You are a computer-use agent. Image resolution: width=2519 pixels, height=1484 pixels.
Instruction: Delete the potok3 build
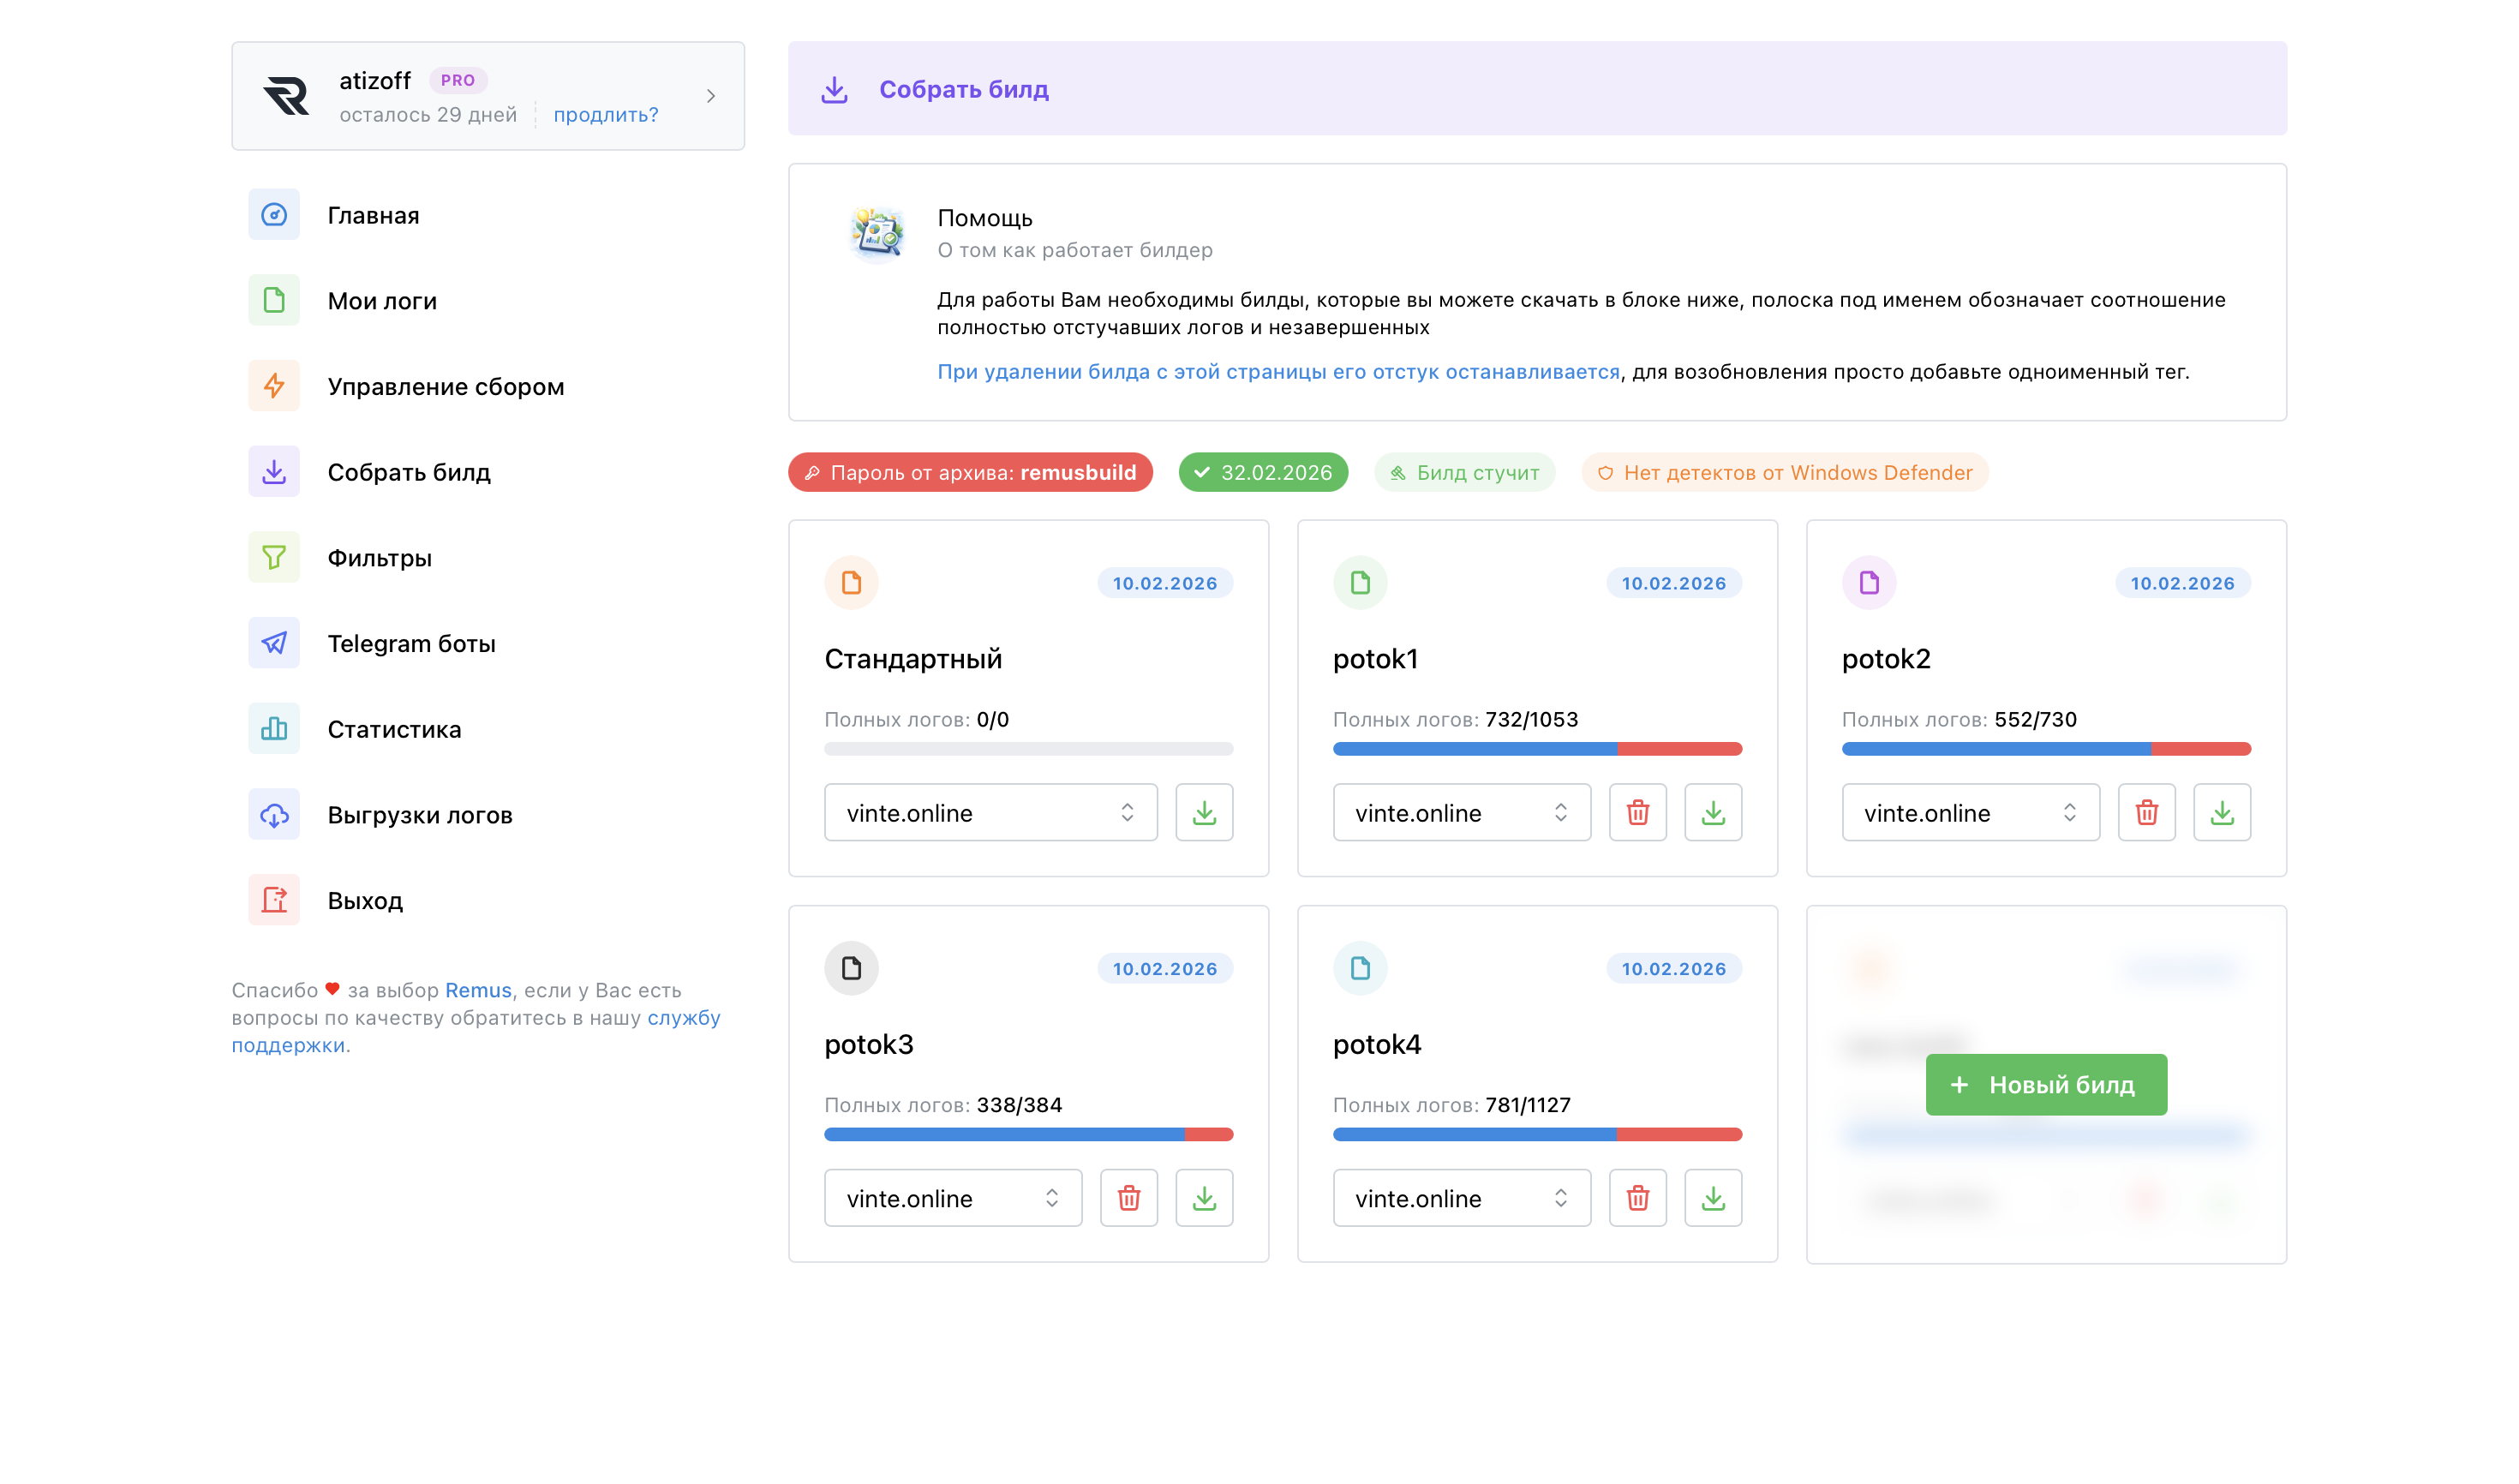tap(1128, 1197)
